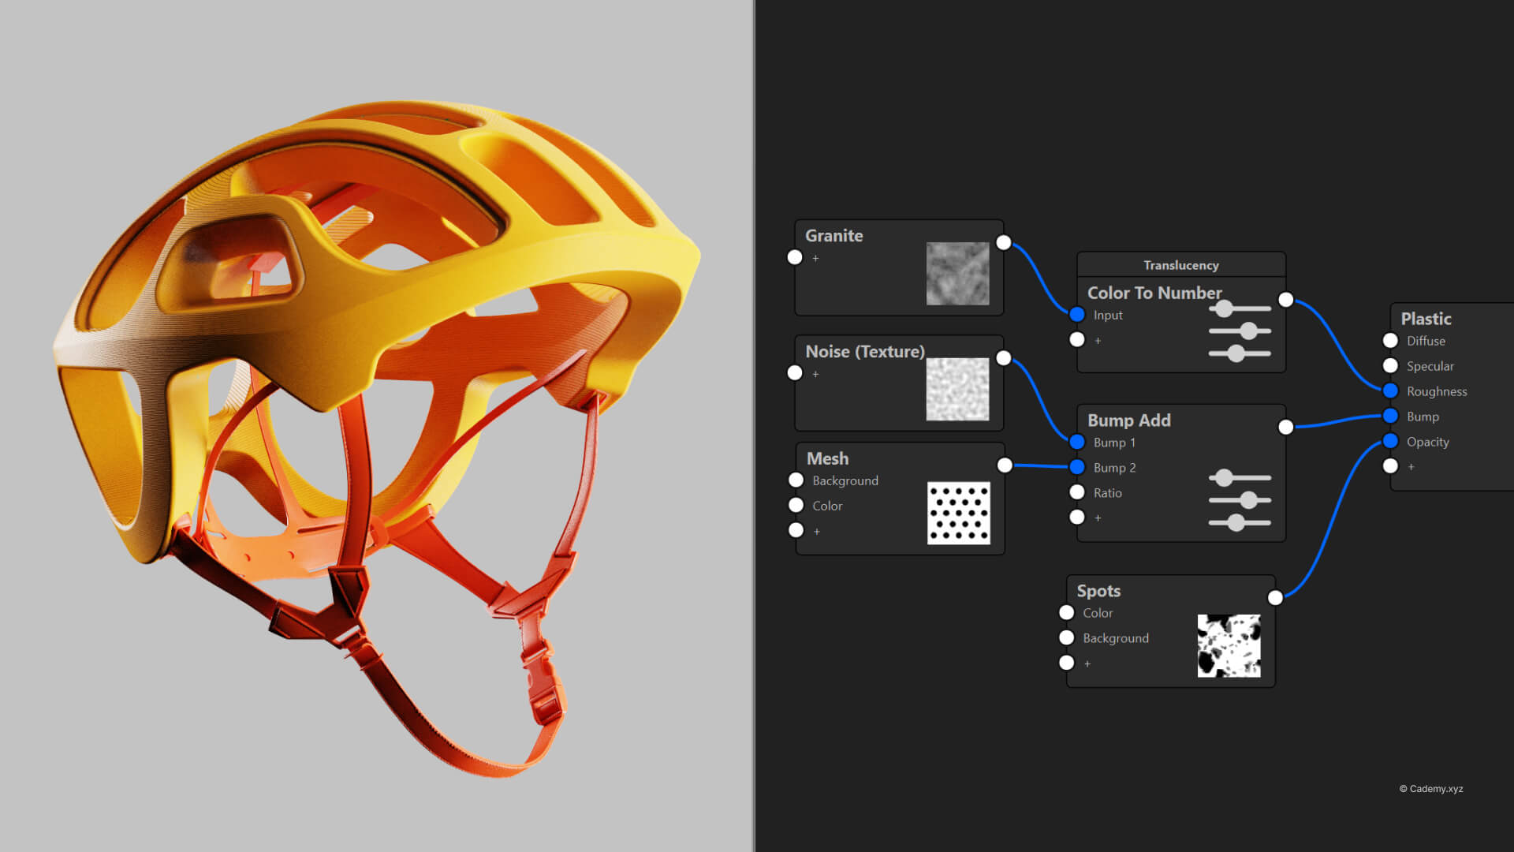Select the Color To Number node title

pos(1154,293)
